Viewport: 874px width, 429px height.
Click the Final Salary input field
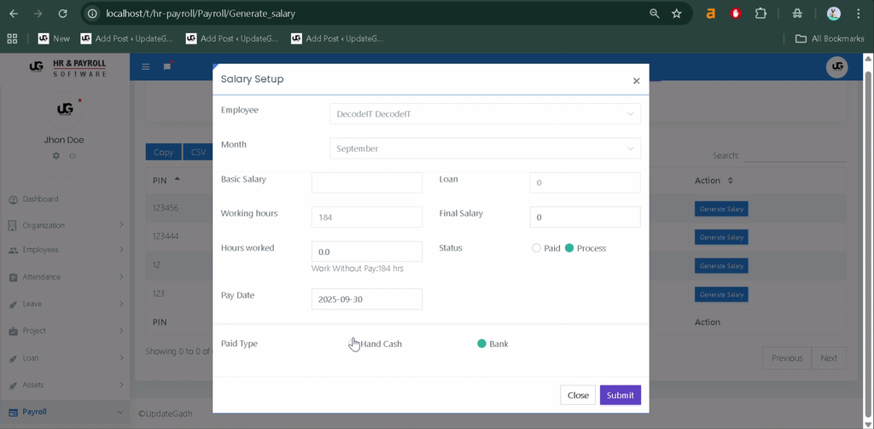pos(585,217)
